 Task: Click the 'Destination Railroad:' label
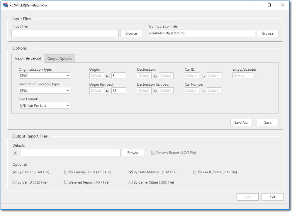coord(153,84)
